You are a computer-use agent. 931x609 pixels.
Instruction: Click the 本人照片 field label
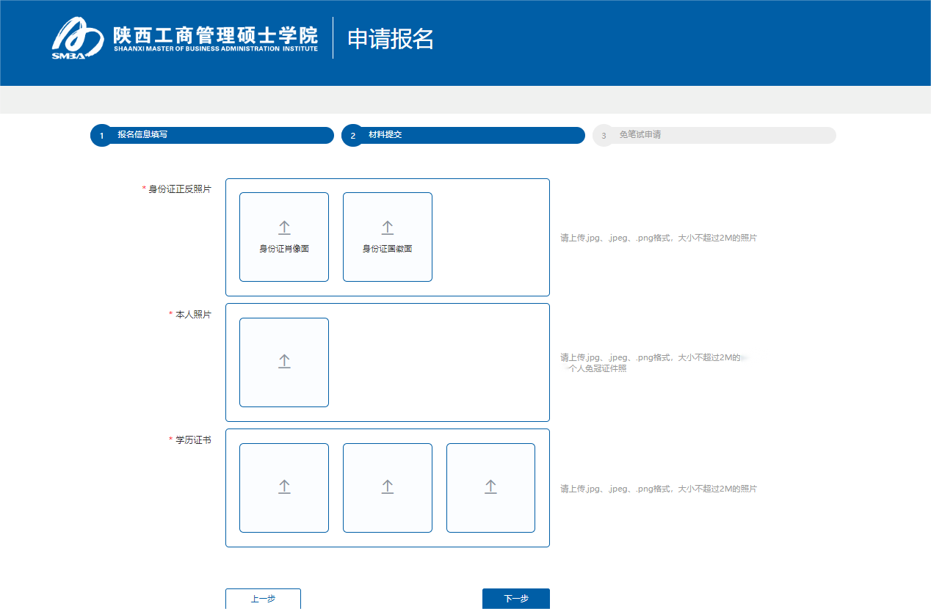(193, 315)
